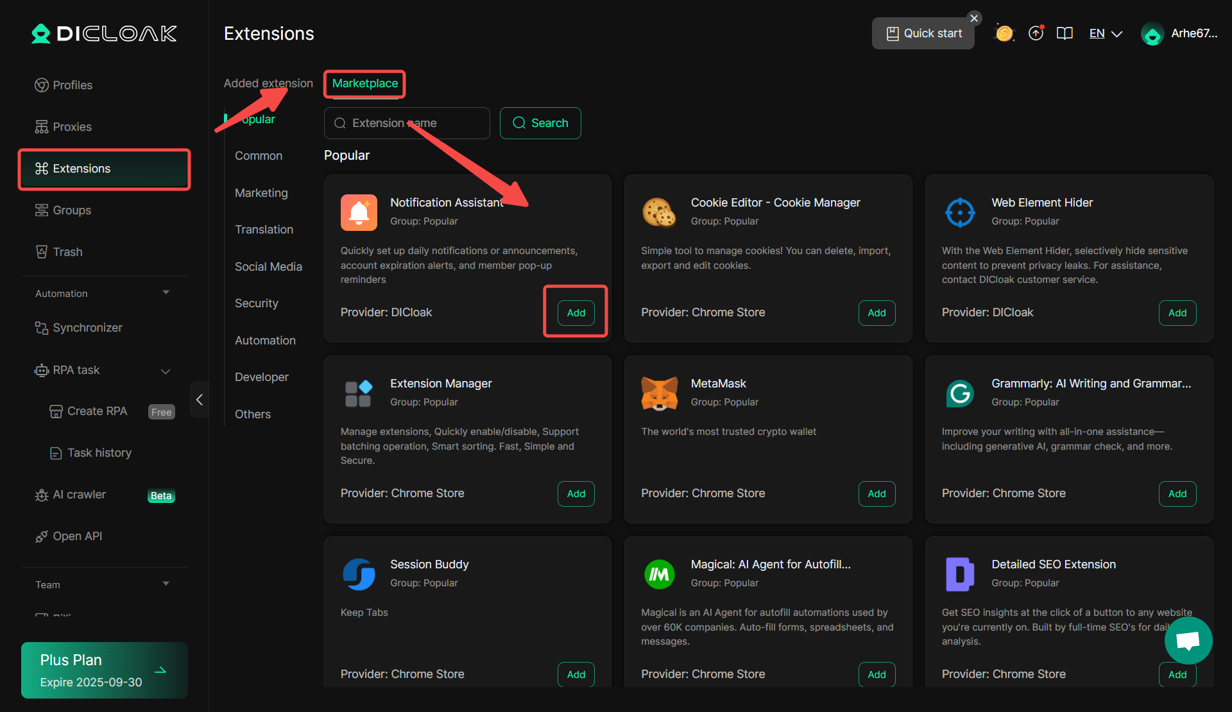
Task: Close the Quick start popup
Action: pyautogui.click(x=974, y=18)
